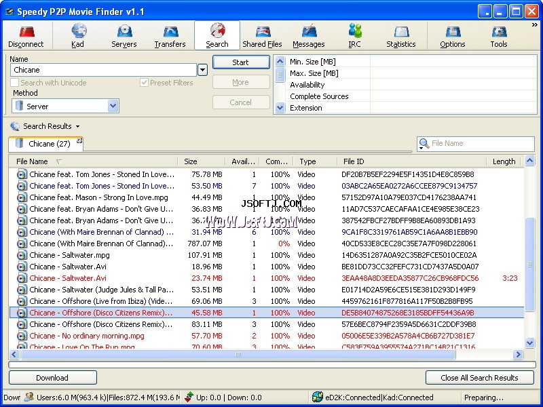Toggle the Preset Filters checkbox

(144, 83)
